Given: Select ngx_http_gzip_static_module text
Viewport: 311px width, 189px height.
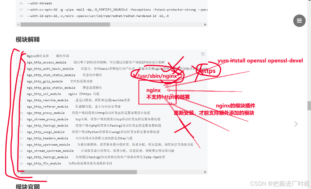Looking at the screenshot, I should pyautogui.click(x=51, y=87).
